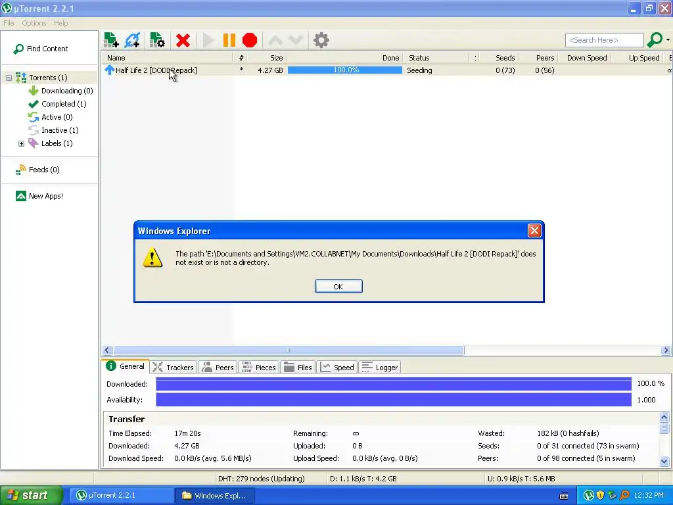Click the Add Torrent from URL icon
This screenshot has width=673, height=505.
(x=132, y=40)
